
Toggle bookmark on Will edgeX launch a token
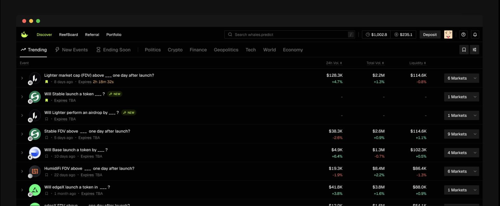click(47, 194)
